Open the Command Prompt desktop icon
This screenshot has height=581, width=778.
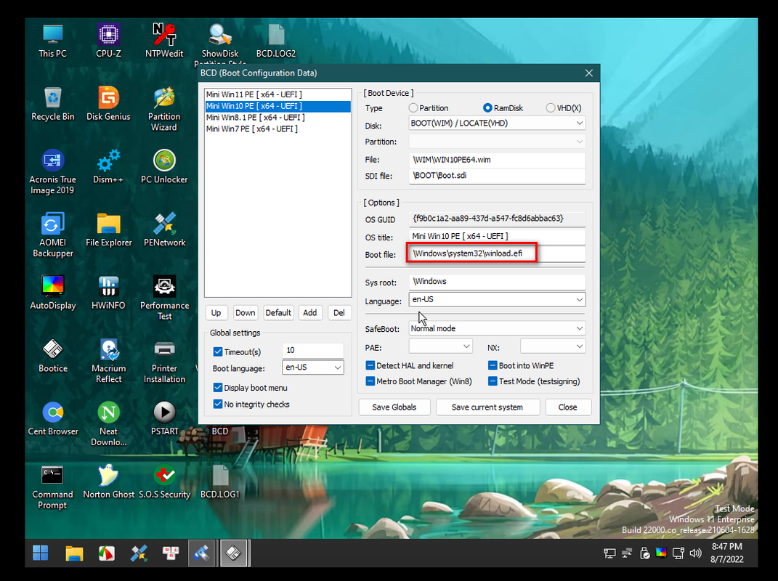(52, 487)
